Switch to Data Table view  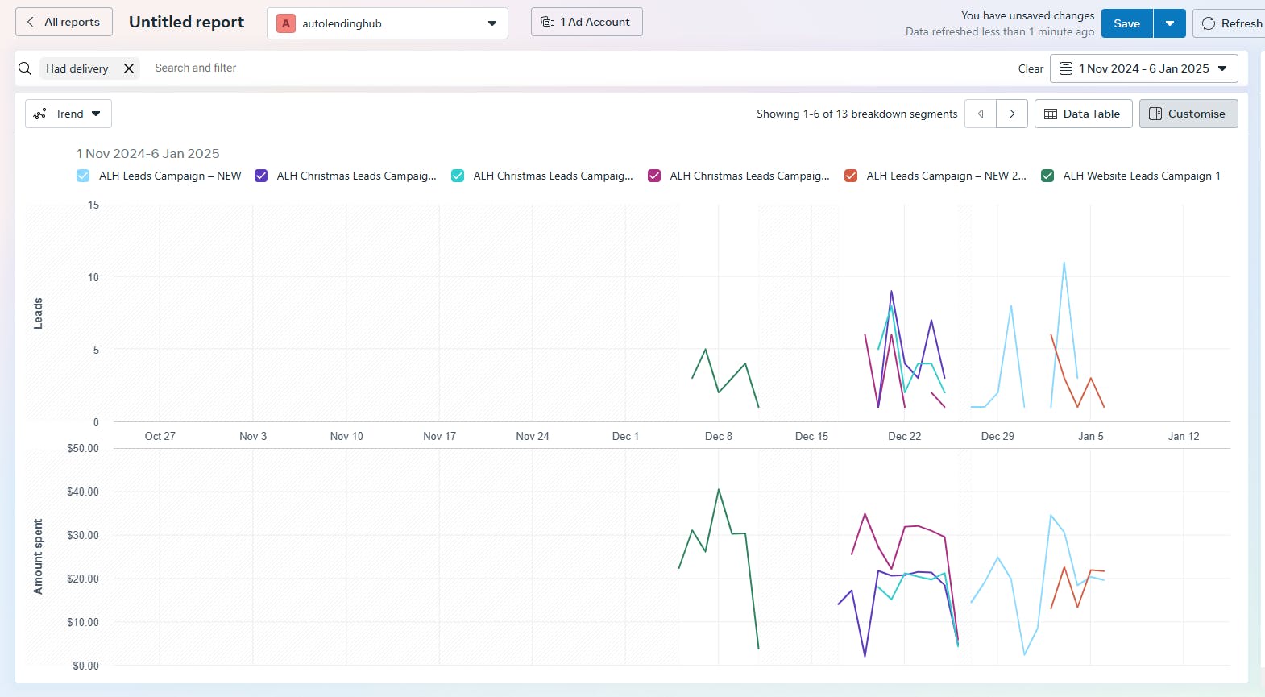[x=1083, y=114]
